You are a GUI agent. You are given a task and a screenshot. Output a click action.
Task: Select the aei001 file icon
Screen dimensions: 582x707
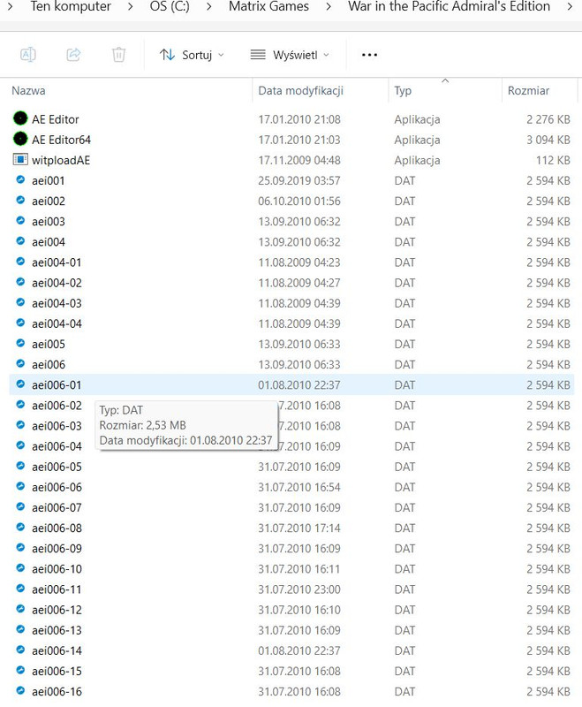pyautogui.click(x=20, y=179)
